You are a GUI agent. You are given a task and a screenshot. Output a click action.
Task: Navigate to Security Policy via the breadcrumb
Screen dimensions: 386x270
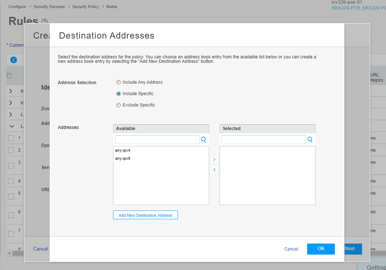pos(85,6)
